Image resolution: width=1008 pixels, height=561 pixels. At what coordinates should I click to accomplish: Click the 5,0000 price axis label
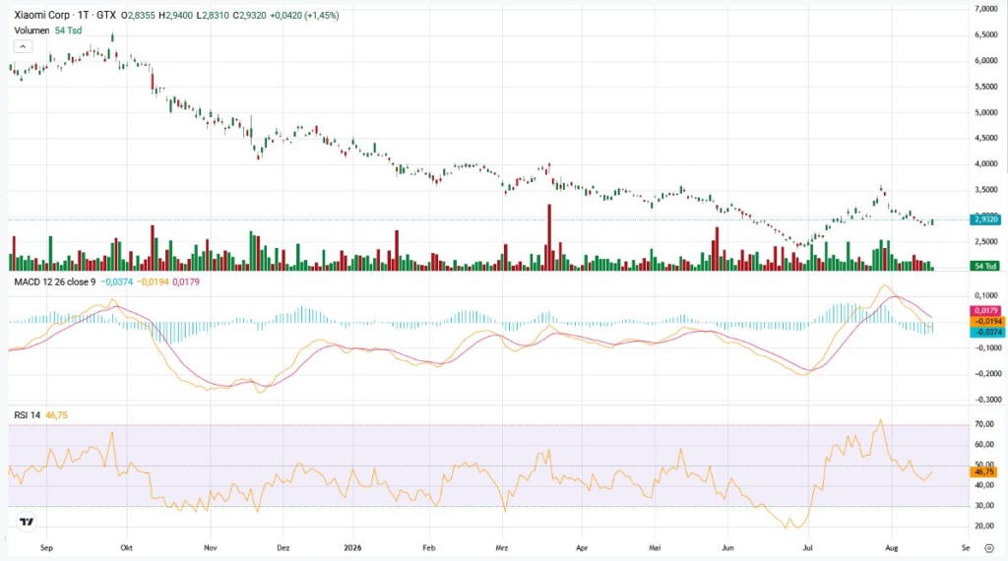[985, 112]
